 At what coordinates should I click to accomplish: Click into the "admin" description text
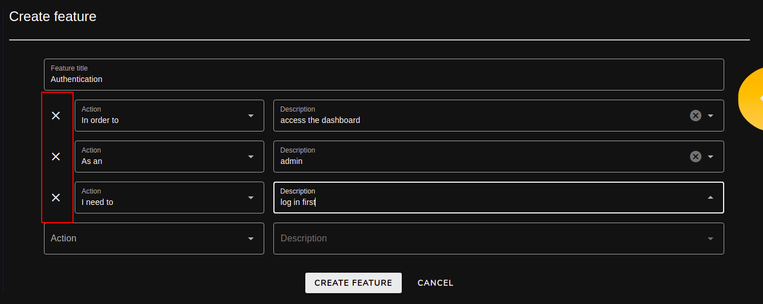(292, 161)
